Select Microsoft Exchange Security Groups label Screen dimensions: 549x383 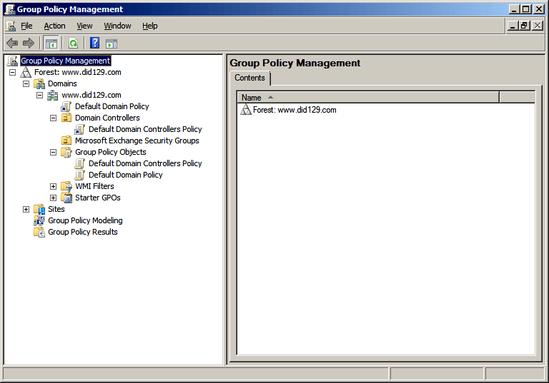click(x=137, y=141)
